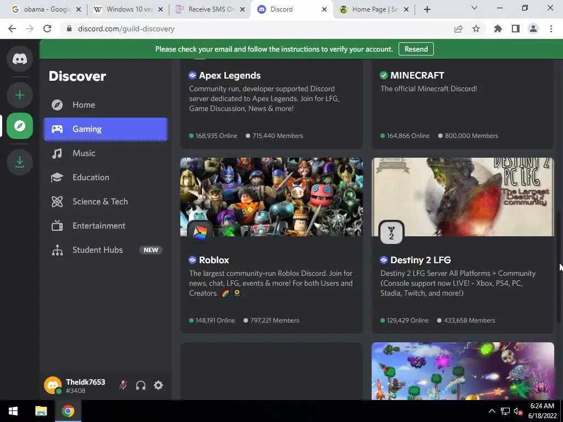Switch to the Windows 10 Wikipedia tab
563x422 pixels.
point(128,9)
